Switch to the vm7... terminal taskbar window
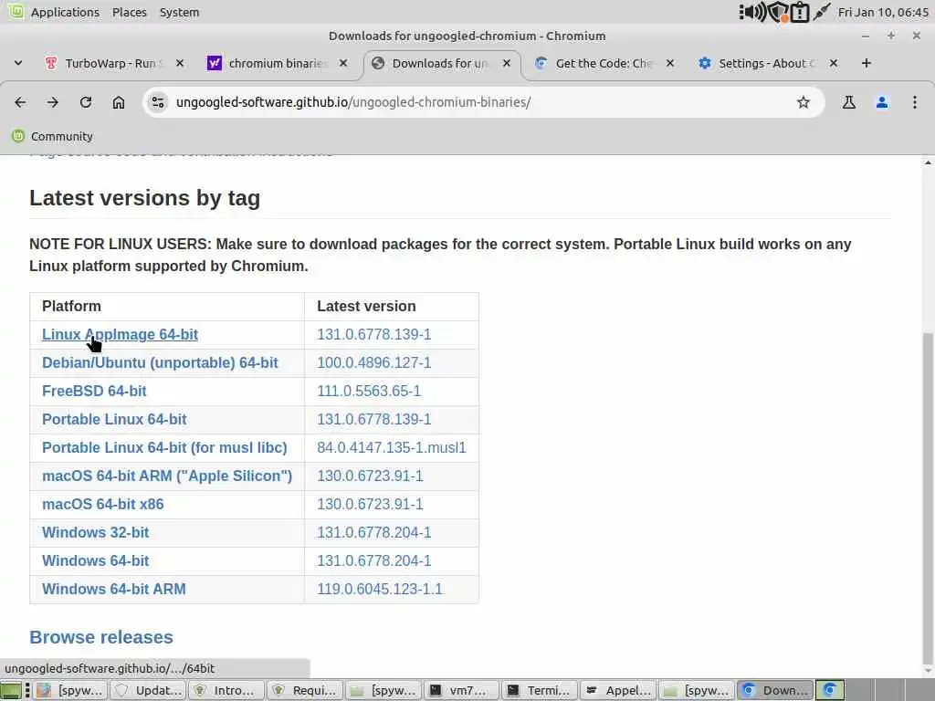Viewport: 935px width, 701px height. coord(461,690)
